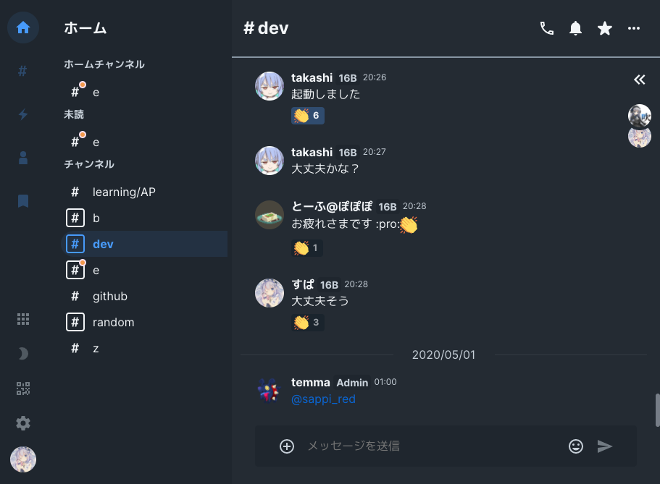Open the three-dot more options menu
The image size is (660, 484).
click(633, 28)
